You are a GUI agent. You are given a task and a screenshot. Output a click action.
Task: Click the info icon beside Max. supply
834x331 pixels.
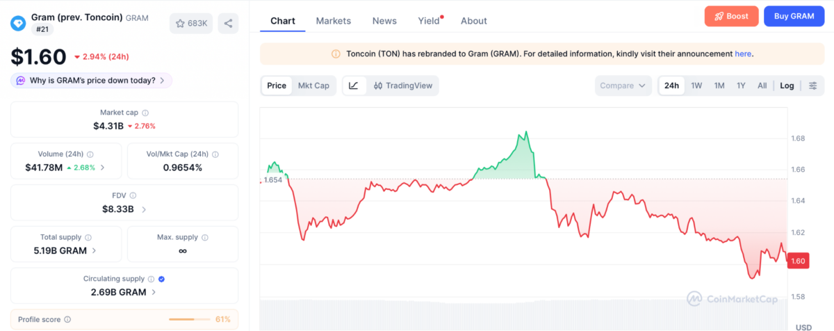[x=204, y=238]
